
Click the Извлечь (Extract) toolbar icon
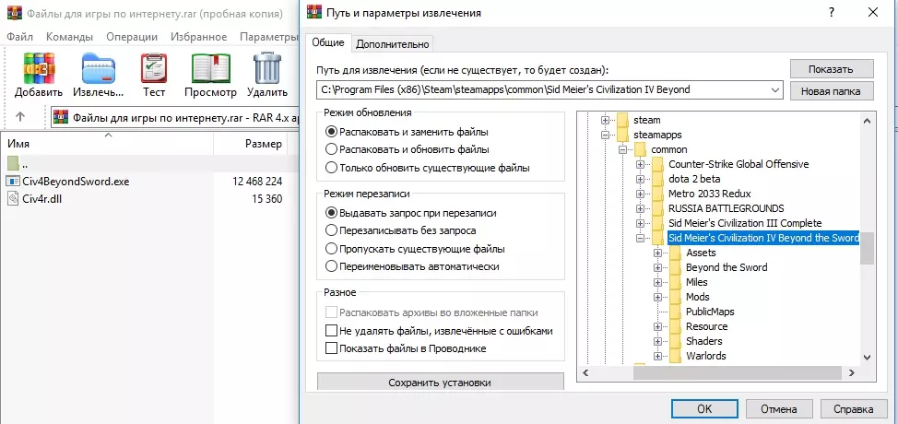(x=98, y=69)
